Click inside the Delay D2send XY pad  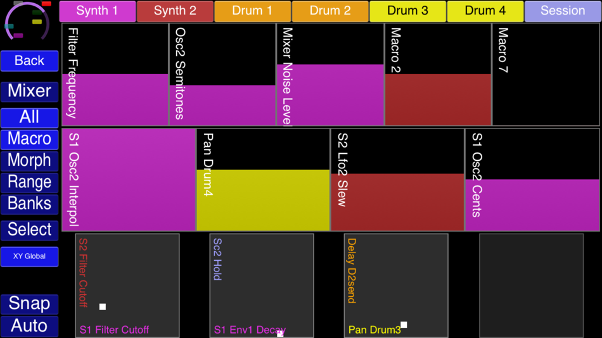[396, 285]
